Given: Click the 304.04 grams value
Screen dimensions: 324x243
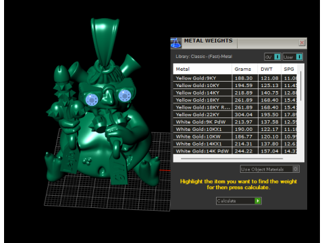Looking at the screenshot, I should [x=244, y=115].
